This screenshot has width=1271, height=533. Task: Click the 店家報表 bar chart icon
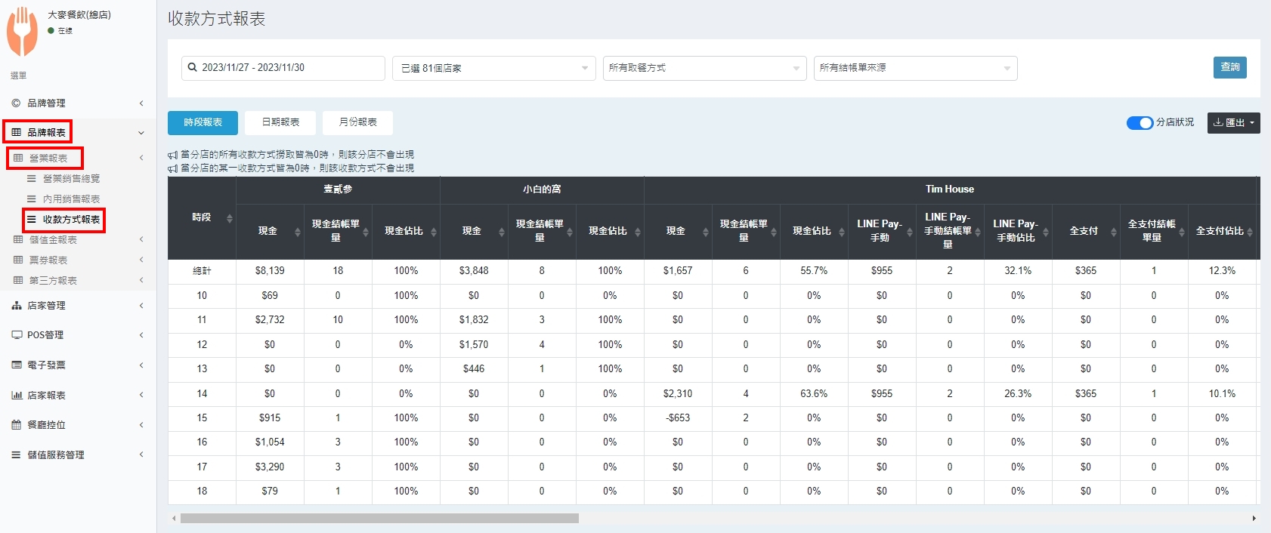(17, 396)
